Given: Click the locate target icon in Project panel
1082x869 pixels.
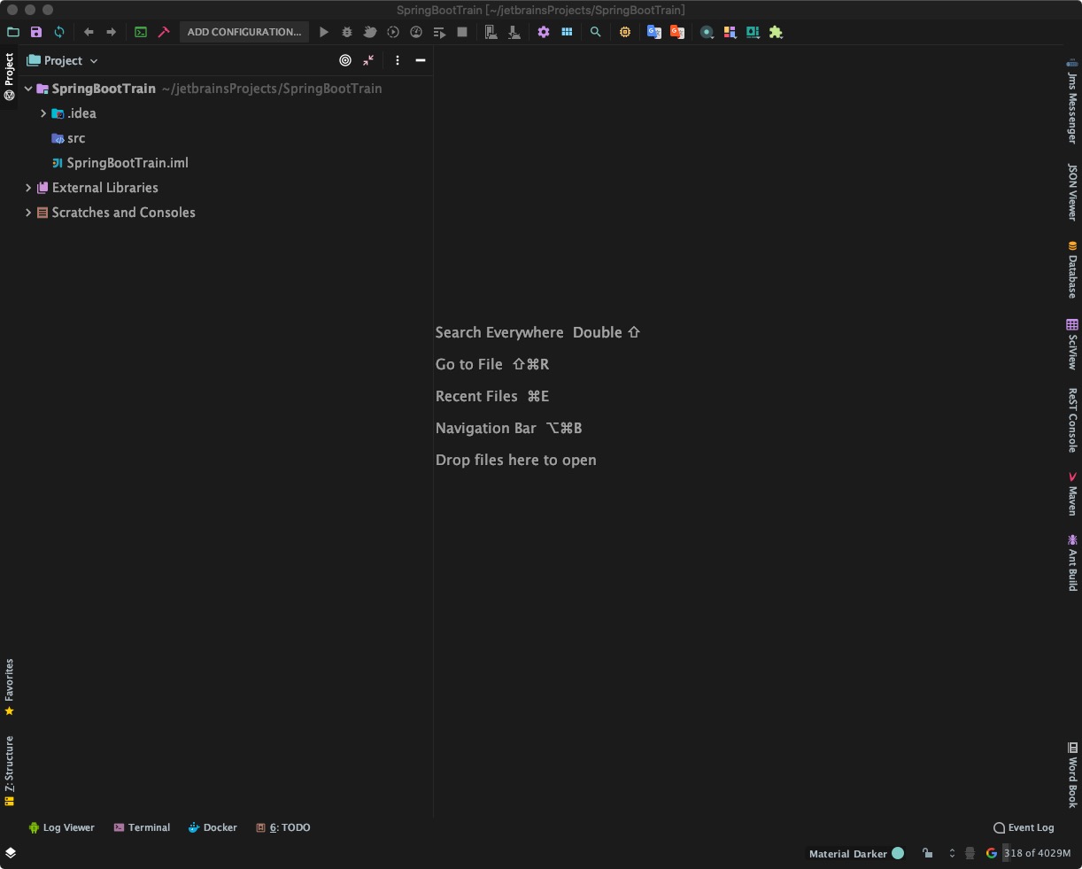Looking at the screenshot, I should tap(345, 60).
